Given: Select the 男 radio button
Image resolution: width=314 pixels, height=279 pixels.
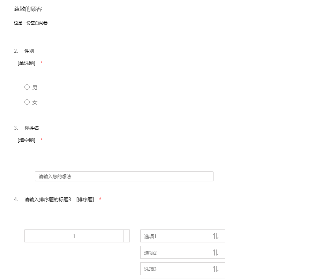Looking at the screenshot, I should point(27,87).
